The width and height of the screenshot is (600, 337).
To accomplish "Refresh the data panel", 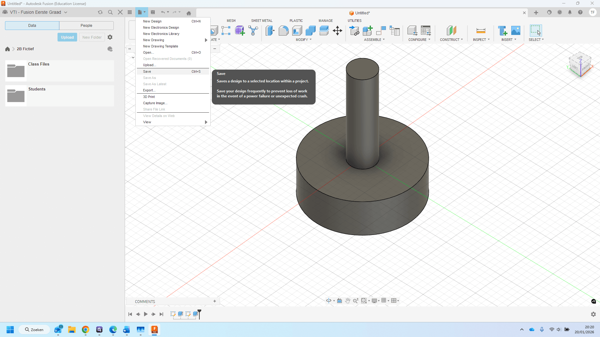I will pyautogui.click(x=100, y=12).
